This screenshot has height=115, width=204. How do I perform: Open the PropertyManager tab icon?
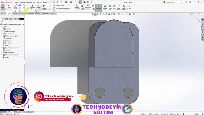pos(7,19)
